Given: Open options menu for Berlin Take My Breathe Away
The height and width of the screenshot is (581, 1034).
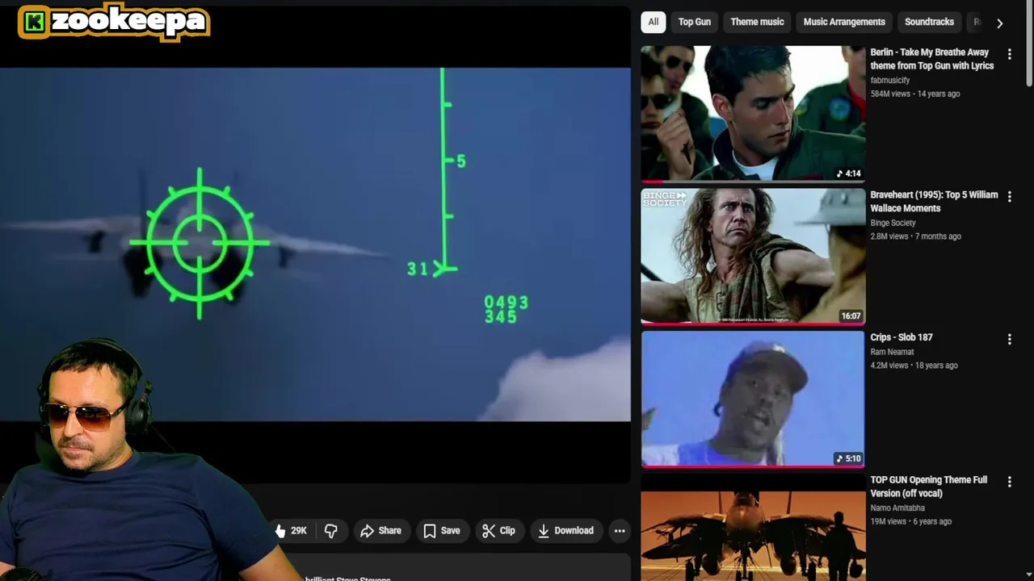Looking at the screenshot, I should pos(1009,54).
